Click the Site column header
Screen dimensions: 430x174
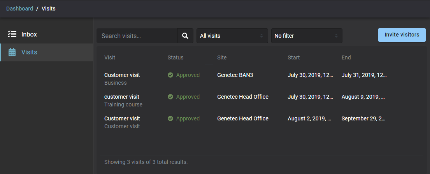tap(222, 57)
